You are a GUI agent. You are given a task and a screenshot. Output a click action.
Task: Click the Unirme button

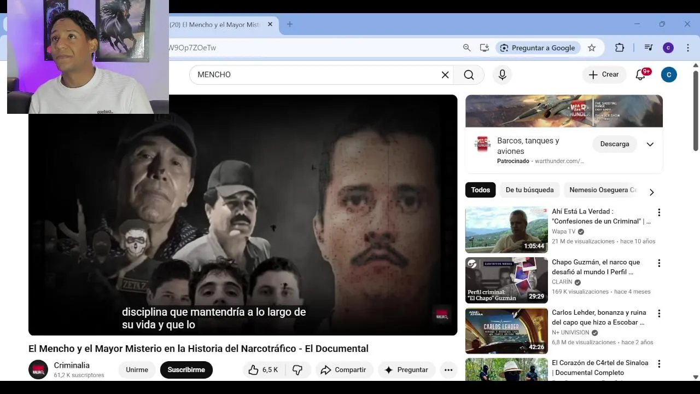click(x=137, y=370)
